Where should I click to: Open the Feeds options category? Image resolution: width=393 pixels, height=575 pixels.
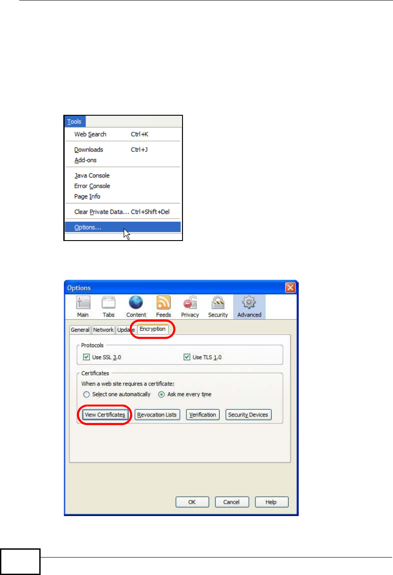[164, 306]
